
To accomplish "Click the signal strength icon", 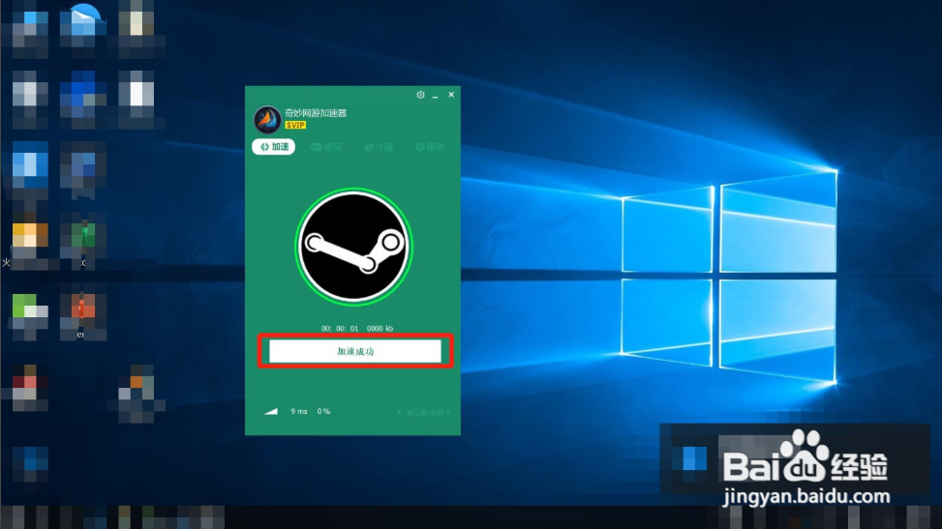I will pyautogui.click(x=271, y=411).
